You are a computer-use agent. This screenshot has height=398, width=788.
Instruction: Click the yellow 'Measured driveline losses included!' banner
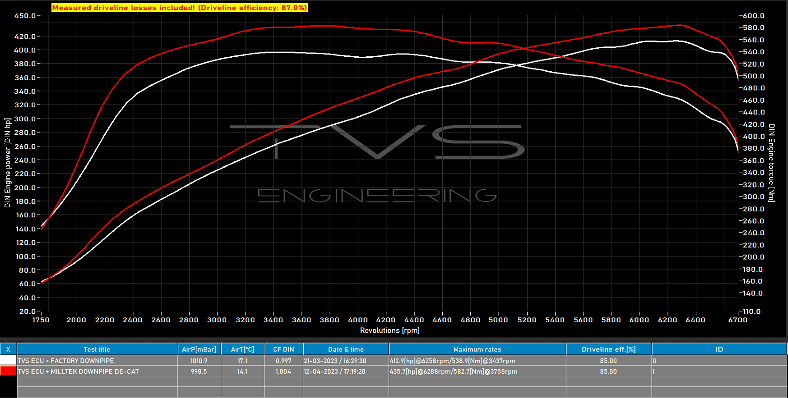point(180,8)
